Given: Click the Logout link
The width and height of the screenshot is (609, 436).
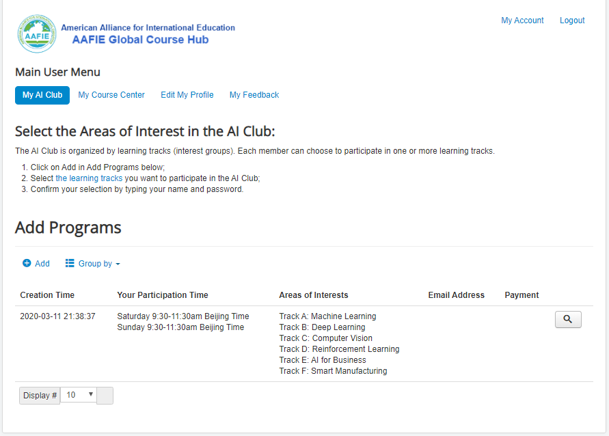Looking at the screenshot, I should click(x=572, y=21).
